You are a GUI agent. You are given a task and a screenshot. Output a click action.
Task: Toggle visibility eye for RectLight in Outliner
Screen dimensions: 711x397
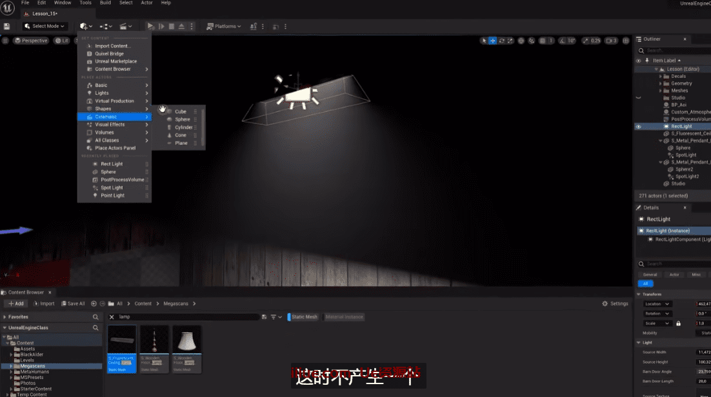pyautogui.click(x=639, y=126)
